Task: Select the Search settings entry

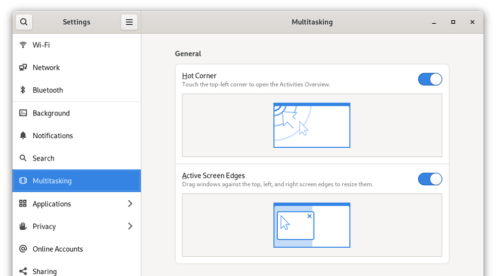Action: point(76,158)
